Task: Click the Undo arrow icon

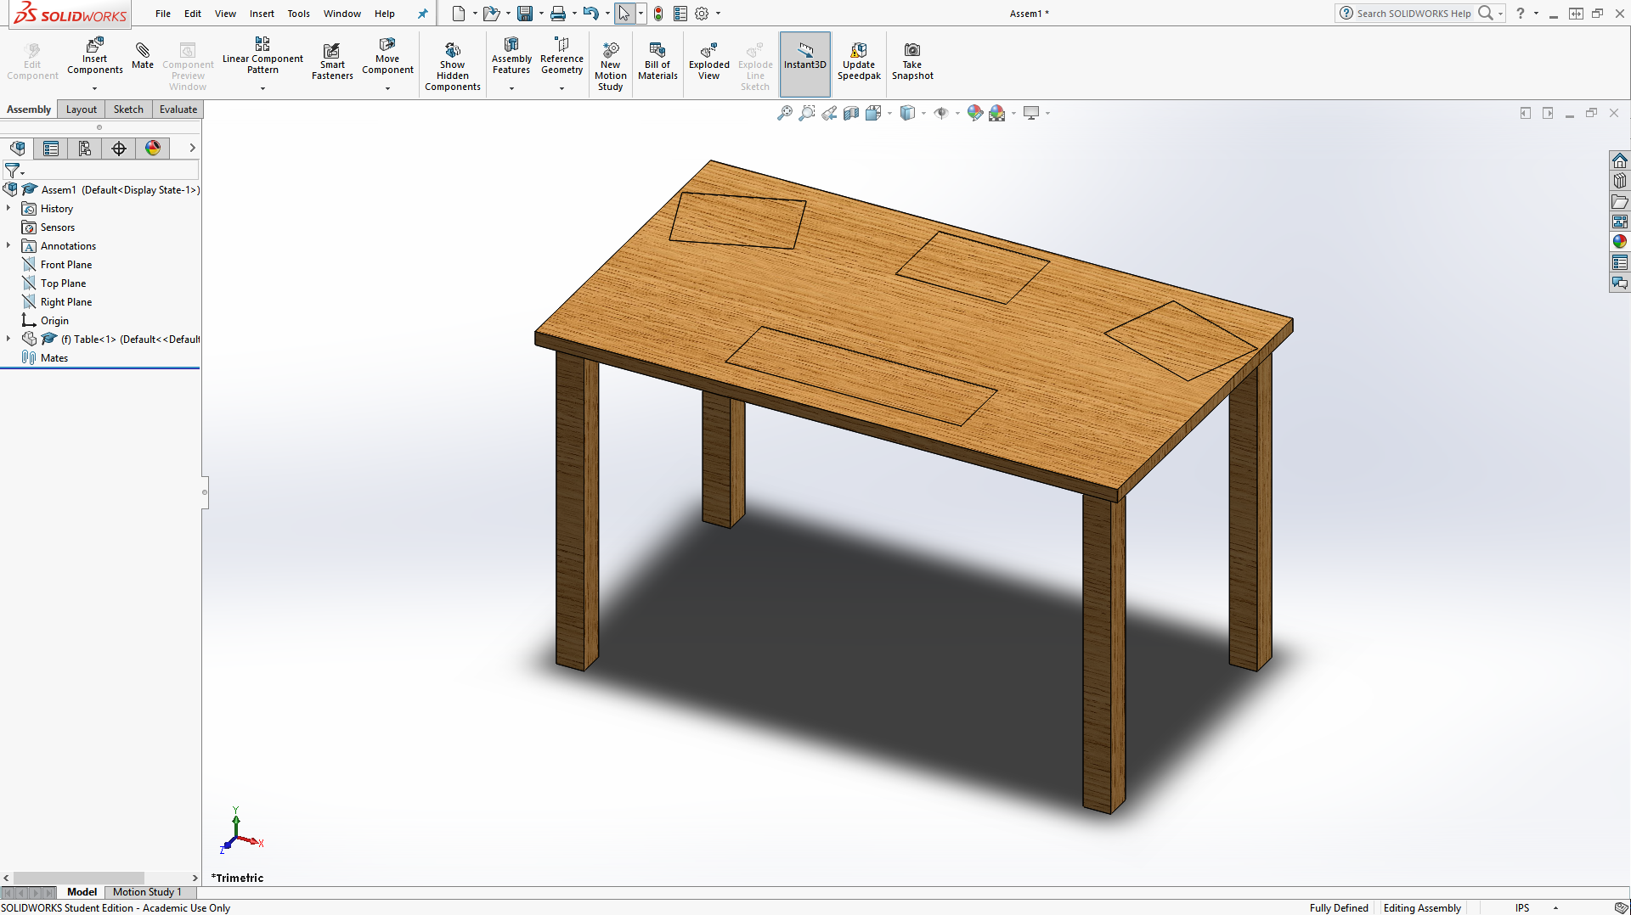Action: click(591, 14)
